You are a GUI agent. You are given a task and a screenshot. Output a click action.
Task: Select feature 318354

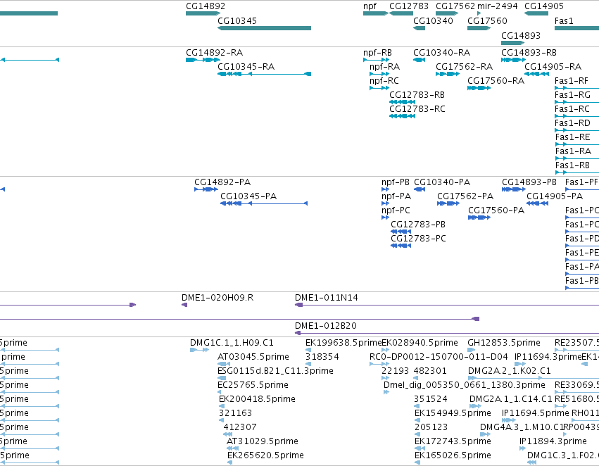(322, 357)
